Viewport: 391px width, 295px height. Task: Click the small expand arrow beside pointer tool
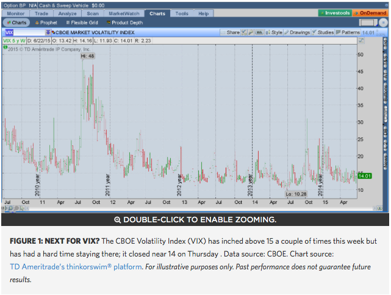(x=27, y=208)
